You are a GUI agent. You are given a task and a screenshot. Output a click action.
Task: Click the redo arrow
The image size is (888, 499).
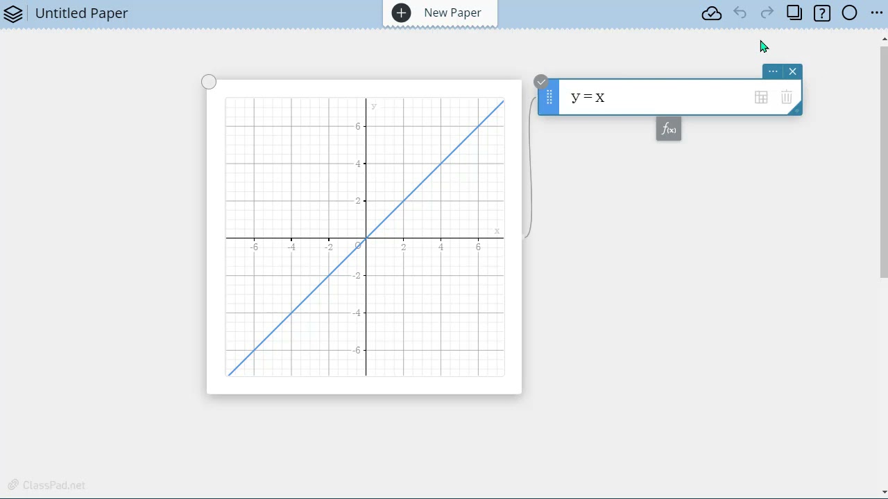pyautogui.click(x=767, y=13)
